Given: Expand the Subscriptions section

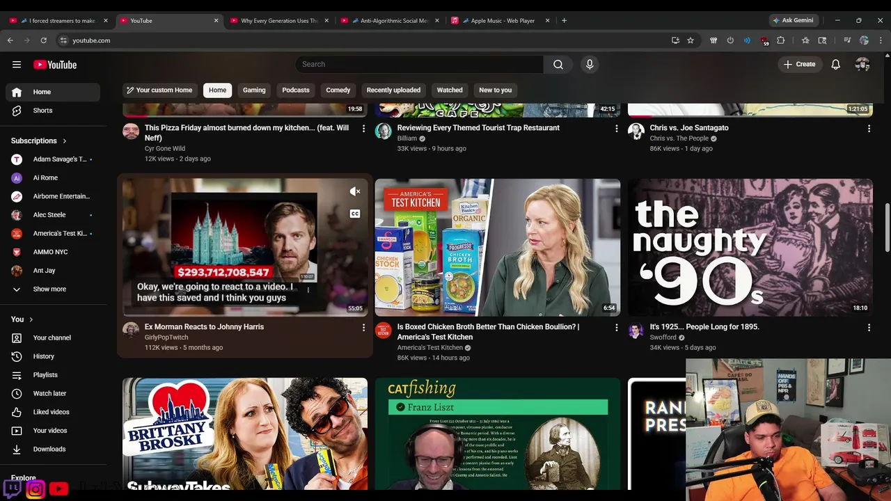Looking at the screenshot, I should point(39,141).
